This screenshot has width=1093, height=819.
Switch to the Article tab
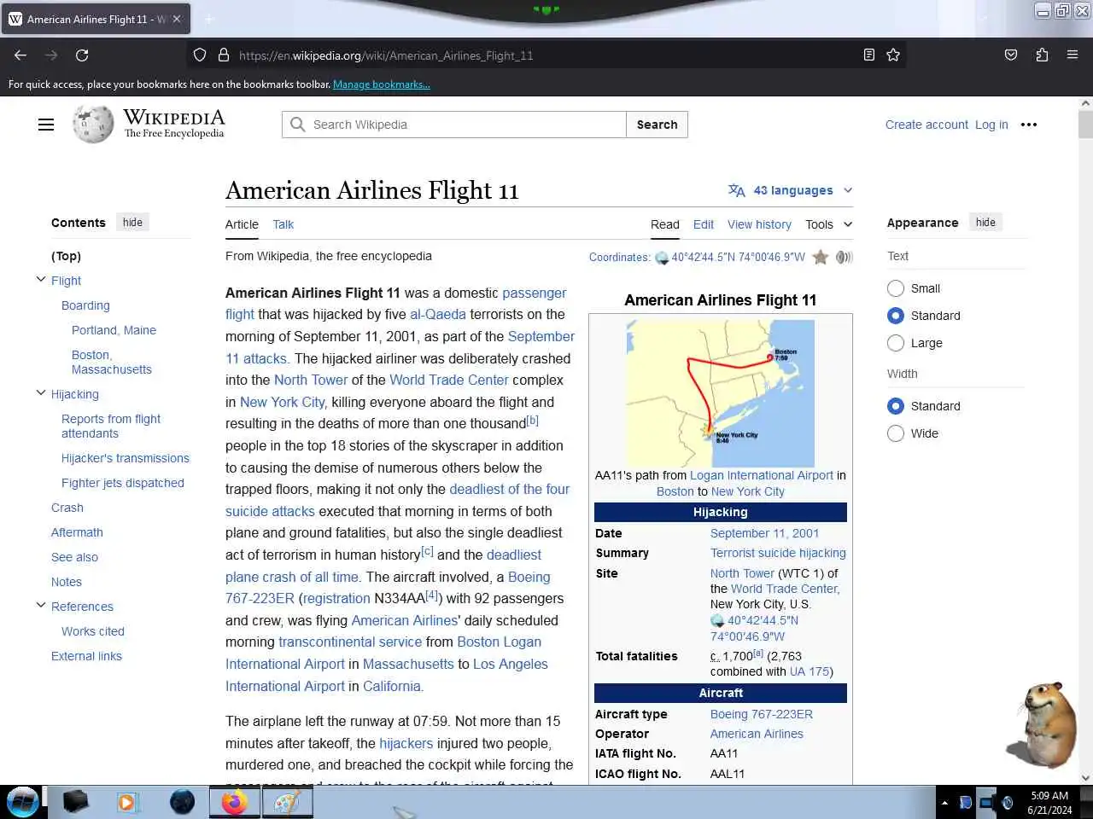pos(242,224)
